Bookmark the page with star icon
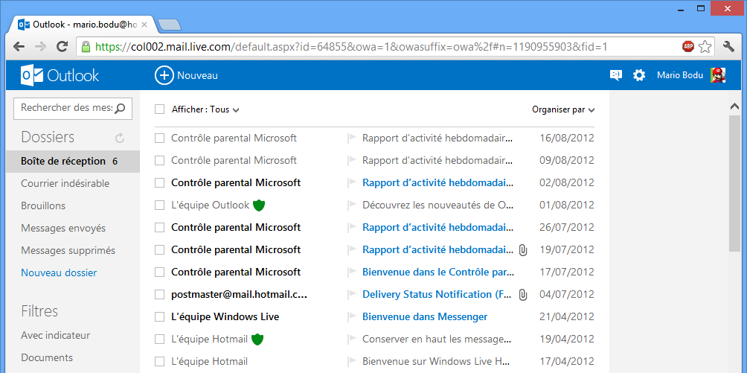 pyautogui.click(x=705, y=46)
